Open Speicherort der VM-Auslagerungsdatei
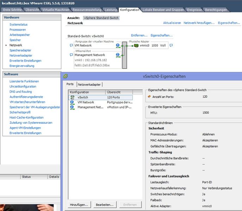Viewport: 242px width, 211px height. (x=35, y=107)
